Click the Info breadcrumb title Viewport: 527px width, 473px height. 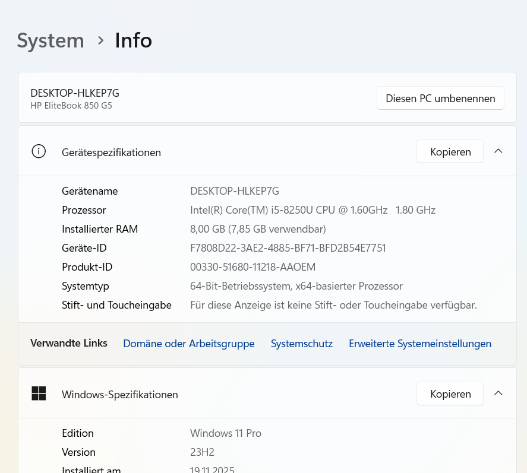134,40
